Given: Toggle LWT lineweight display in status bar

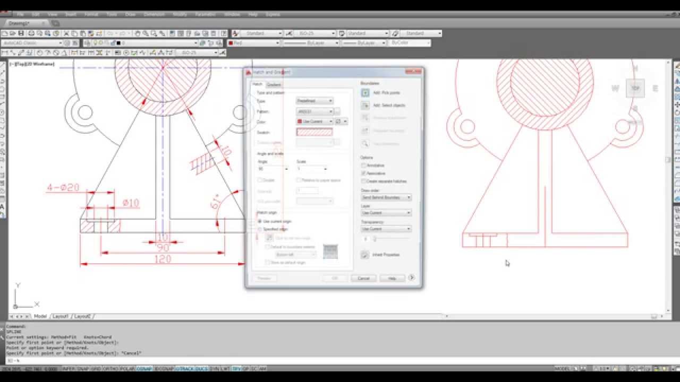Looking at the screenshot, I should [x=225, y=369].
